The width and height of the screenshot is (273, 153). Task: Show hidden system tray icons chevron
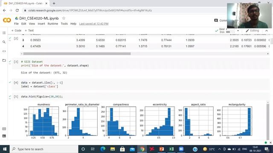[x=220, y=149]
